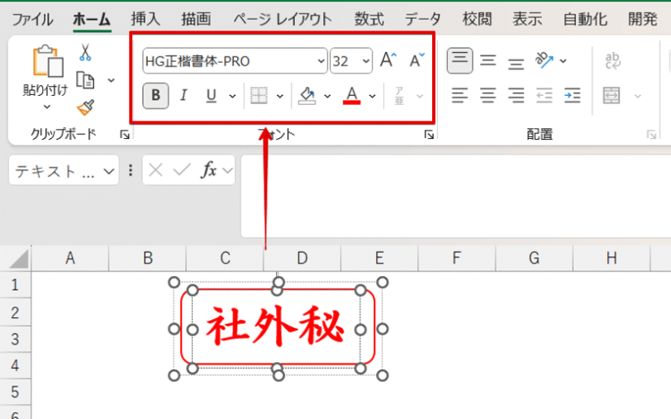671x419 pixels.
Task: Cut selection with scissors icon
Action: coord(85,53)
